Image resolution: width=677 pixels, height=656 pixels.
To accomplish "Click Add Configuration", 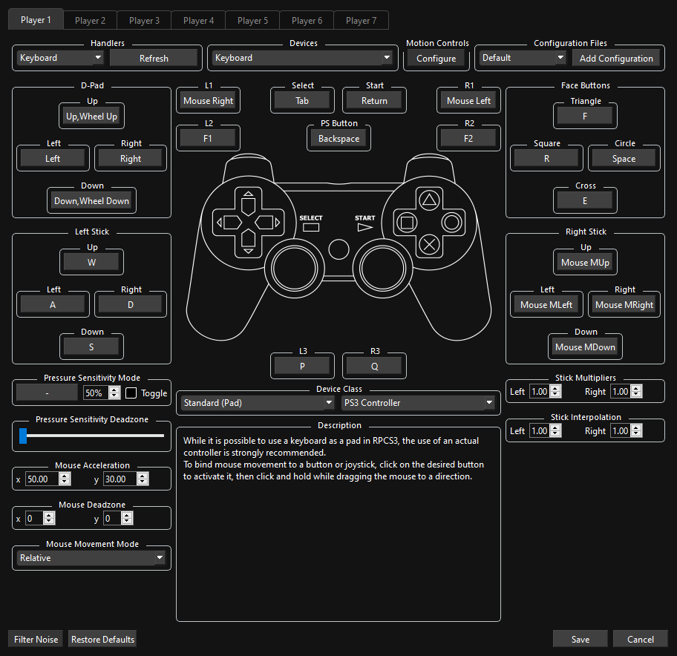I will pyautogui.click(x=616, y=59).
